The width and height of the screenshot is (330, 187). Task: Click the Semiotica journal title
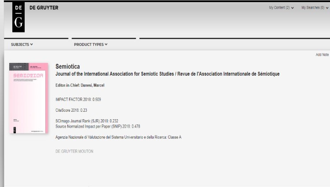coord(68,66)
